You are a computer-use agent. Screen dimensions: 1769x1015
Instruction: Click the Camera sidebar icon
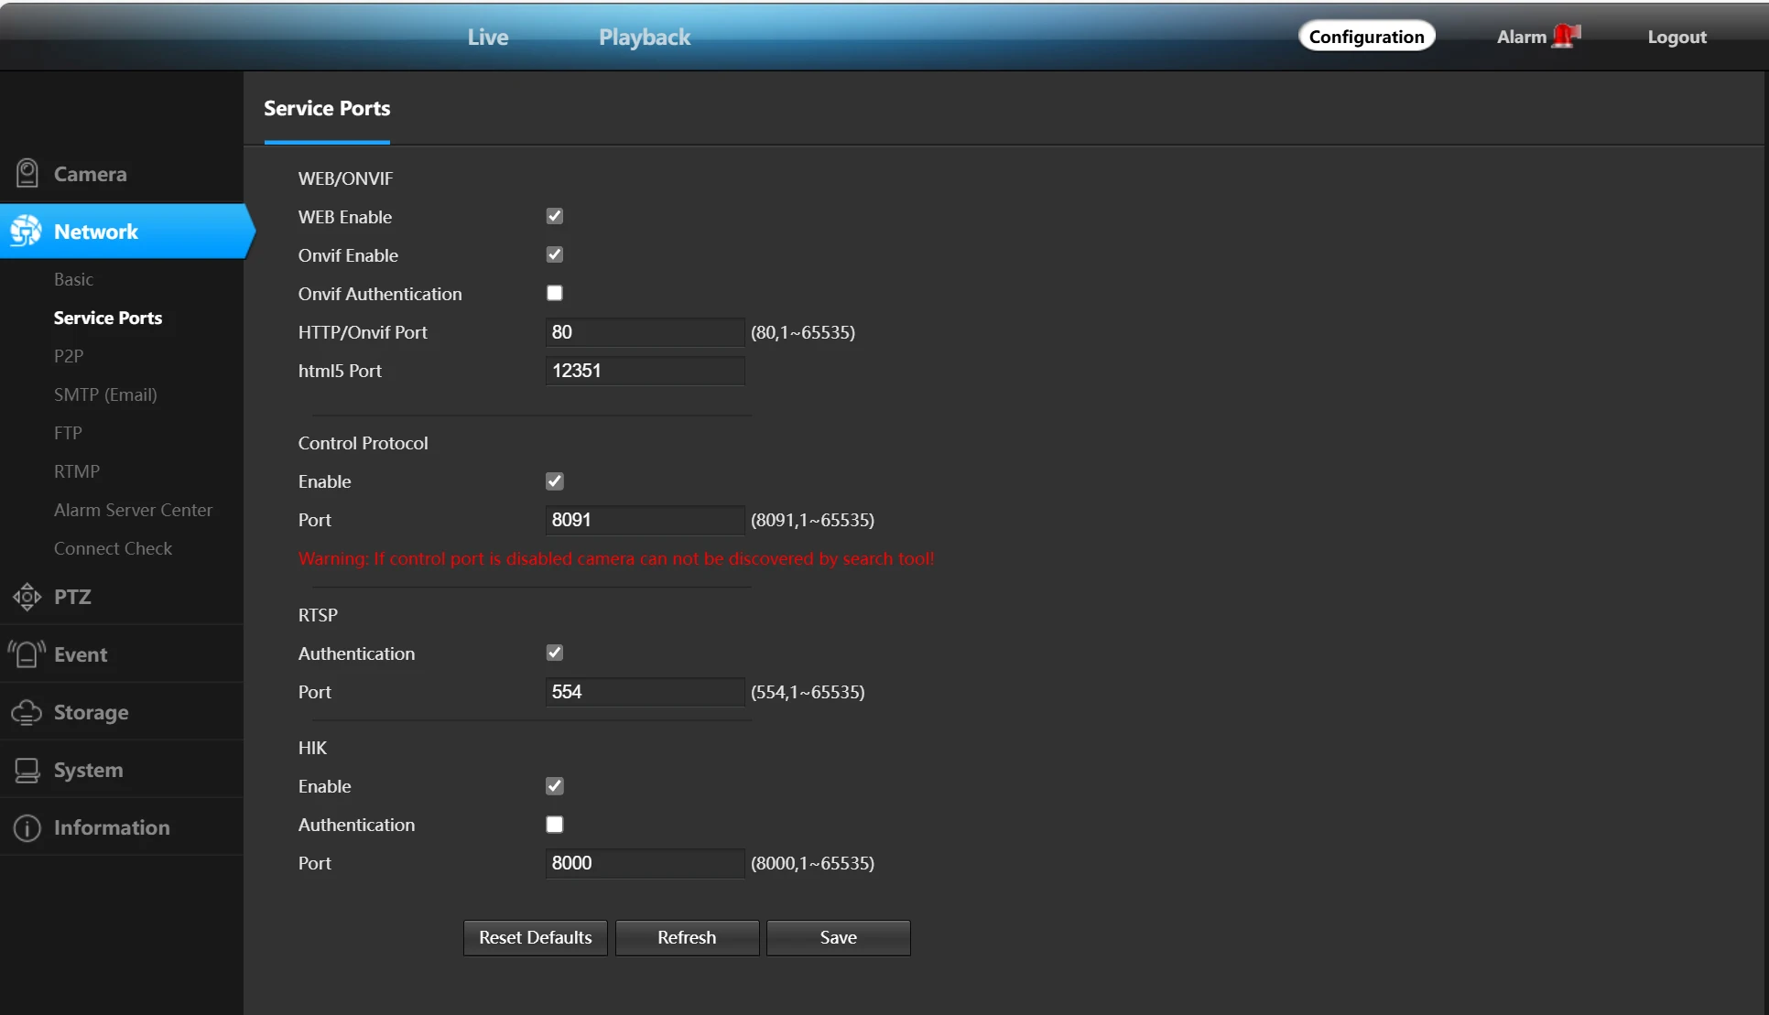tap(27, 173)
